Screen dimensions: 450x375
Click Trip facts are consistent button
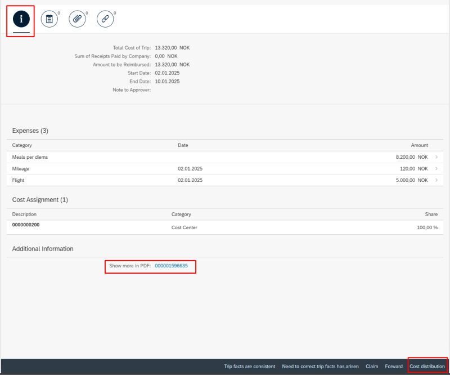249,367
